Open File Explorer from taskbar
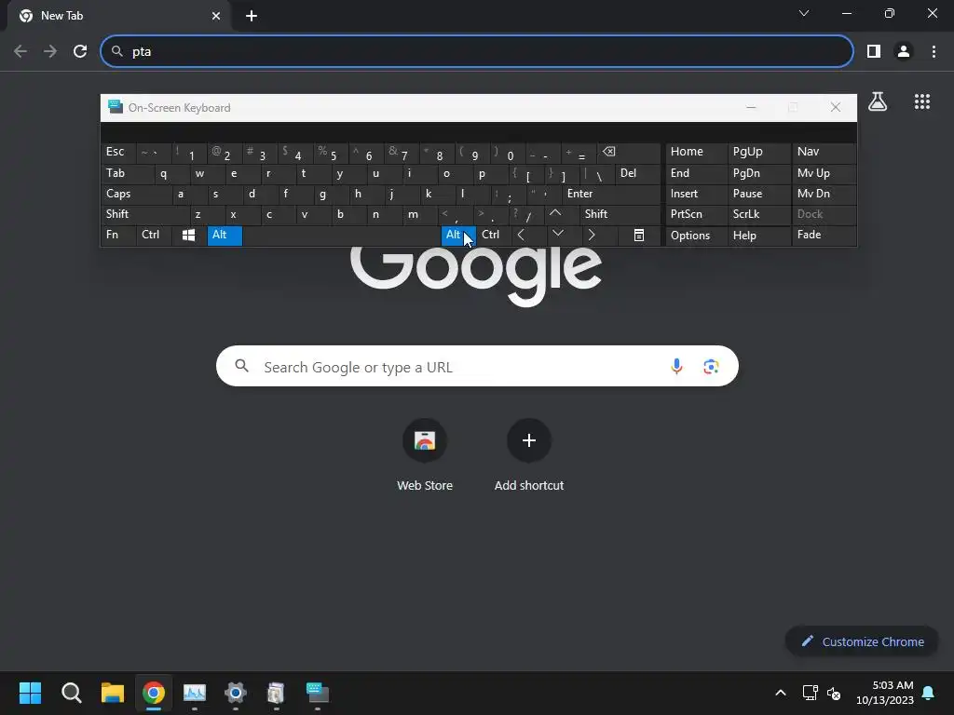The width and height of the screenshot is (954, 715). [x=113, y=693]
